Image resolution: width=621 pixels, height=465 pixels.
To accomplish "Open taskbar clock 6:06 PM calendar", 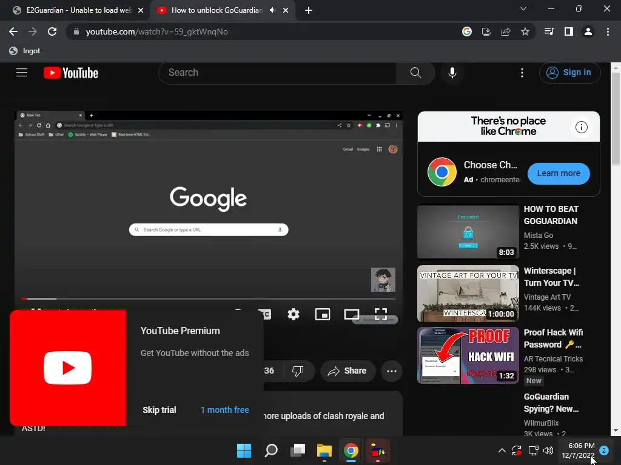I will pos(578,450).
